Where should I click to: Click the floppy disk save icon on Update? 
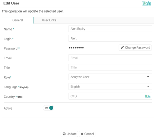click(64, 134)
